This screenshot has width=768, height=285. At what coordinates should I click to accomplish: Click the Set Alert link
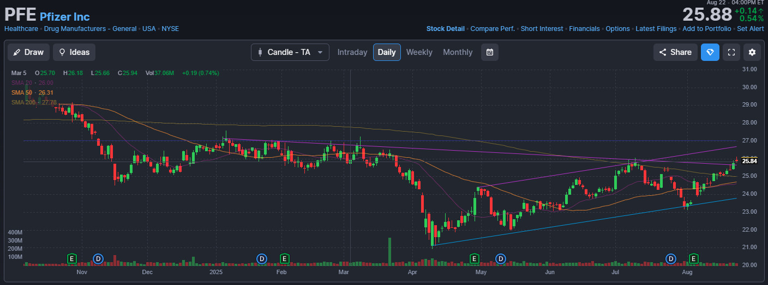[750, 29]
